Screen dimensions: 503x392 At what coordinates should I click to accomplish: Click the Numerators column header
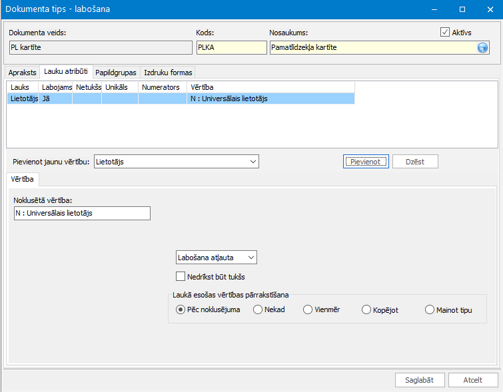point(162,87)
